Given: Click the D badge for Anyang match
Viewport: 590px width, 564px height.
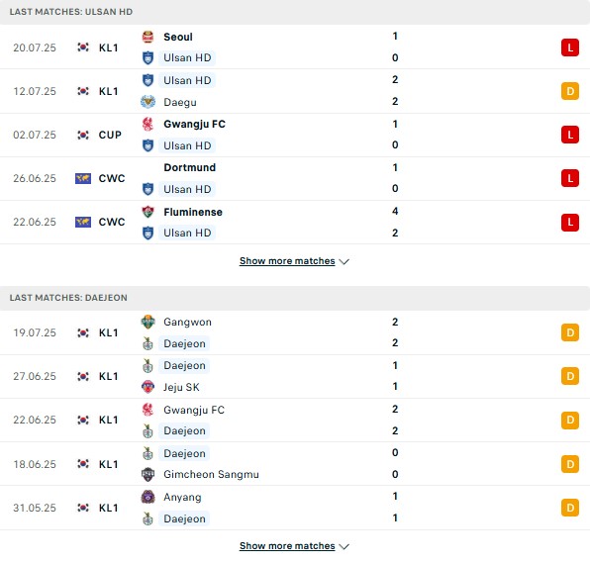Looking at the screenshot, I should click(570, 508).
